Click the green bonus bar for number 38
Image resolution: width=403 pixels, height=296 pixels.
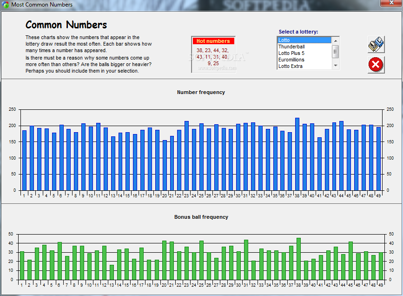pyautogui.click(x=298, y=259)
